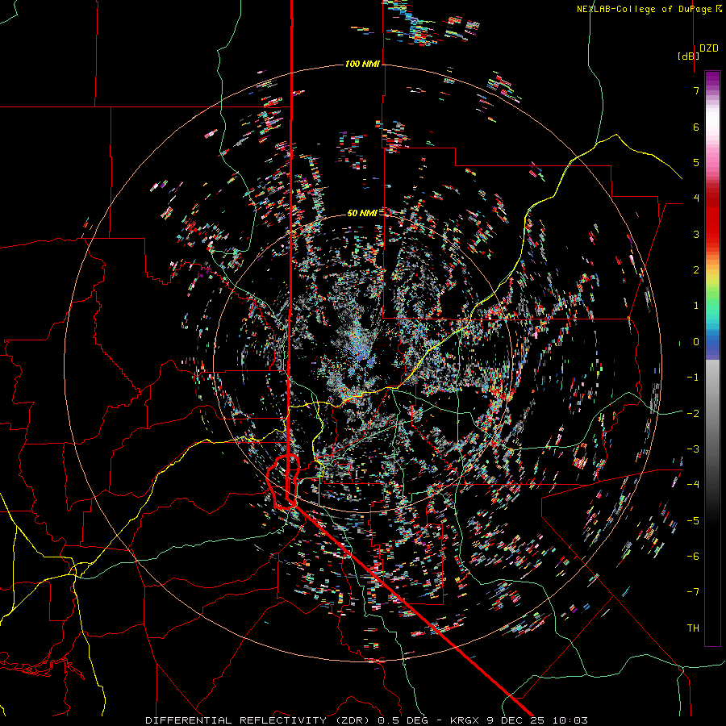The width and height of the screenshot is (726, 726).
Task: Click legend value "-7" on the dB scale
Action: 693,592
